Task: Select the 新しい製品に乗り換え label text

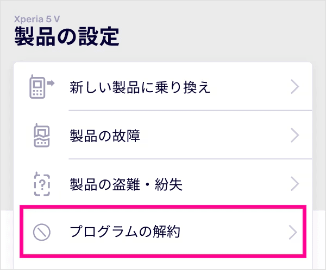Action: [x=140, y=87]
